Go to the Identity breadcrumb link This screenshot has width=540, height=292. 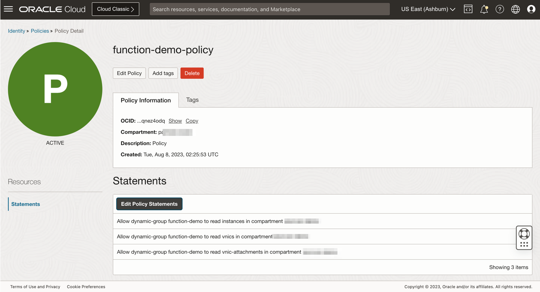click(x=16, y=31)
